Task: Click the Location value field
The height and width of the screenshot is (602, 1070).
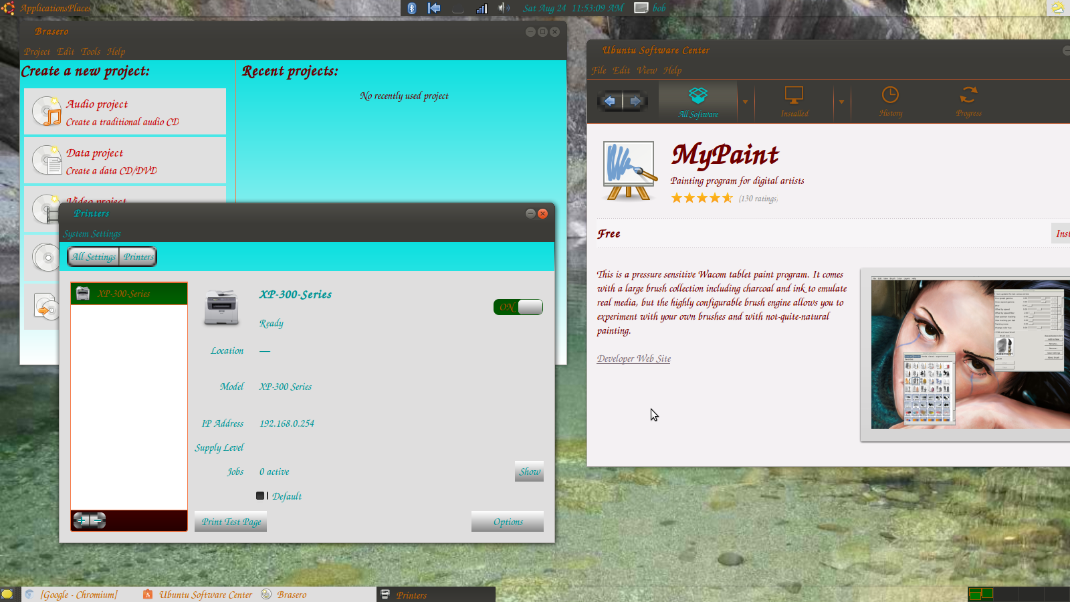Action: coord(265,350)
